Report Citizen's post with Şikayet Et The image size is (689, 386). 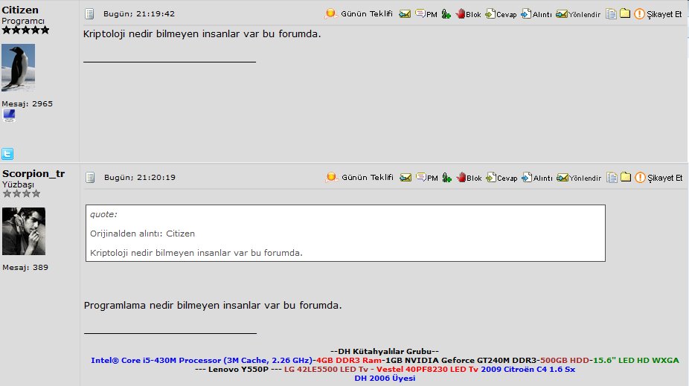point(658,14)
